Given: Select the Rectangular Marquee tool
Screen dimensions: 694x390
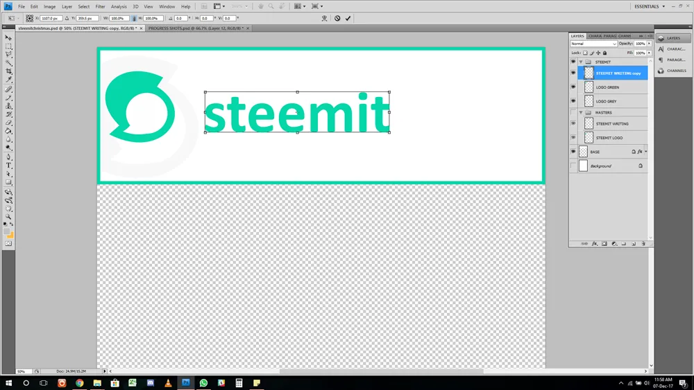Looking at the screenshot, I should (8, 46).
